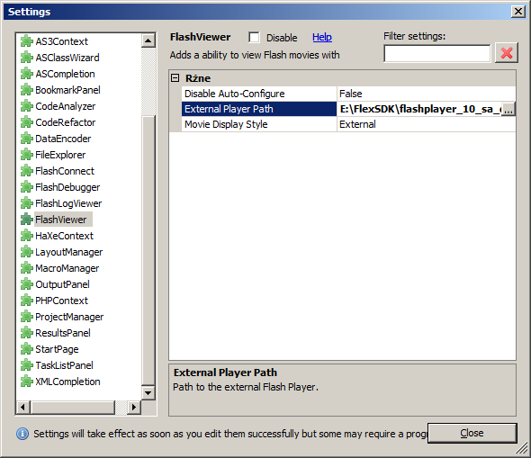531x458 pixels.
Task: Click the CodeAnalyzer plugin icon
Action: [27, 106]
